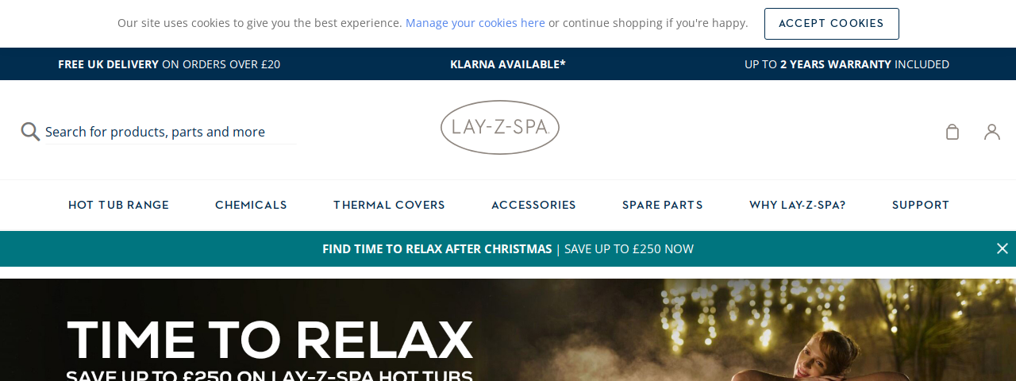1016x381 pixels.
Task: Expand the Accessories menu
Action: click(x=533, y=205)
